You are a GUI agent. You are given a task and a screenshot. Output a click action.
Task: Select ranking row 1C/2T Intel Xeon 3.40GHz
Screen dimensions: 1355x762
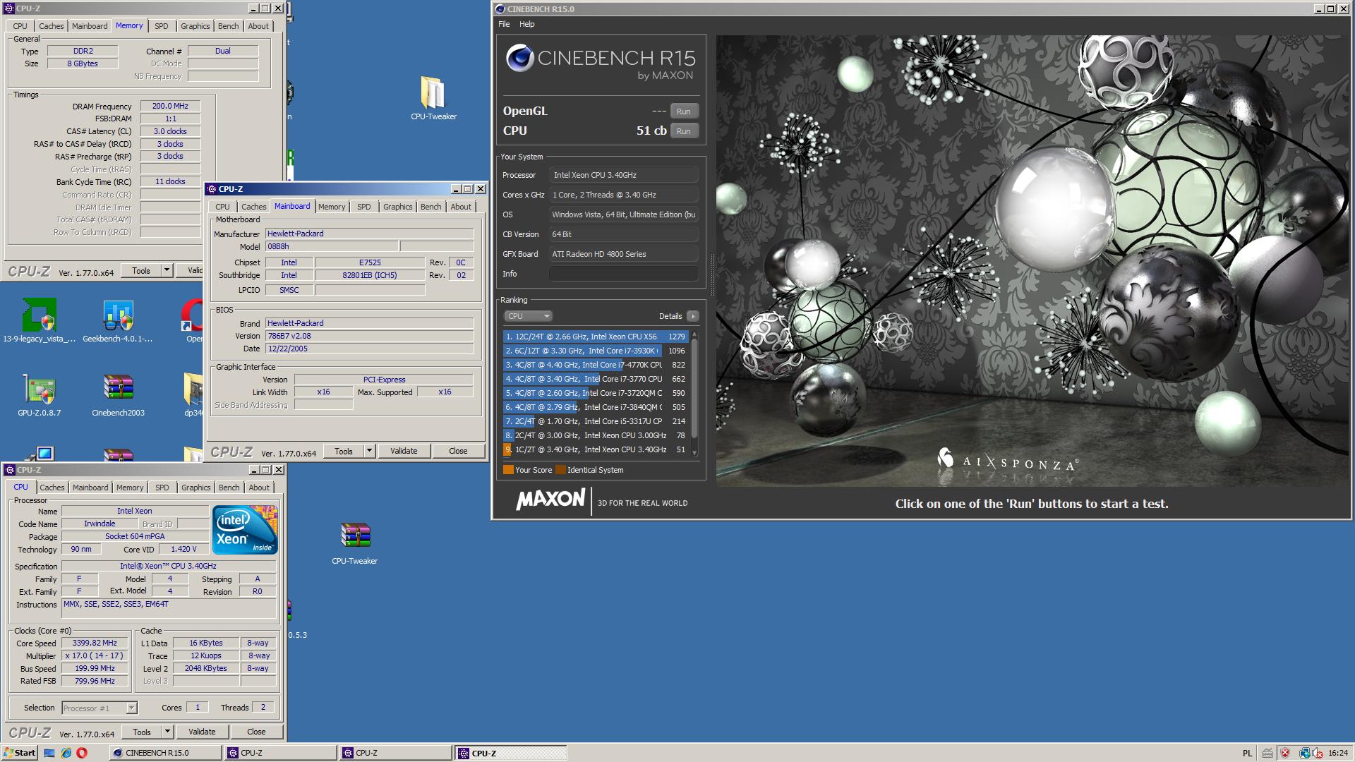click(596, 449)
